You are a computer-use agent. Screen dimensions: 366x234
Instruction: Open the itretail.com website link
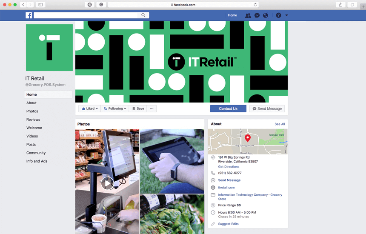point(226,187)
